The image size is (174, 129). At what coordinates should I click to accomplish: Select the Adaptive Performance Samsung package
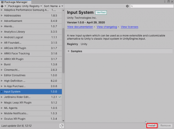31,10
